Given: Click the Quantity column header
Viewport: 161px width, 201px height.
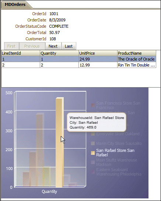Looking at the screenshot, I should coord(59,53).
